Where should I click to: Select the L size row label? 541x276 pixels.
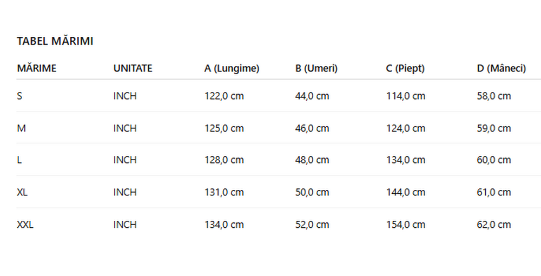click(19, 160)
